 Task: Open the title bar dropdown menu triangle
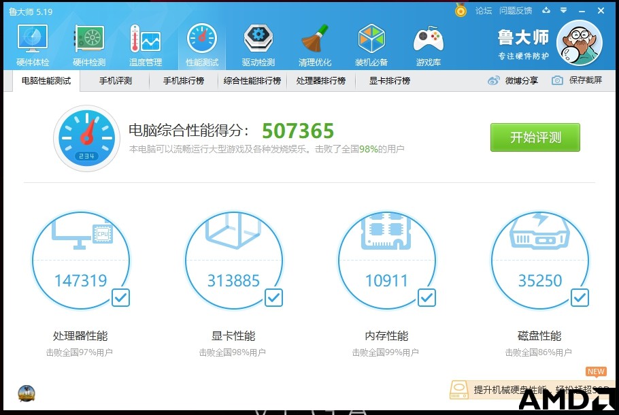563,10
